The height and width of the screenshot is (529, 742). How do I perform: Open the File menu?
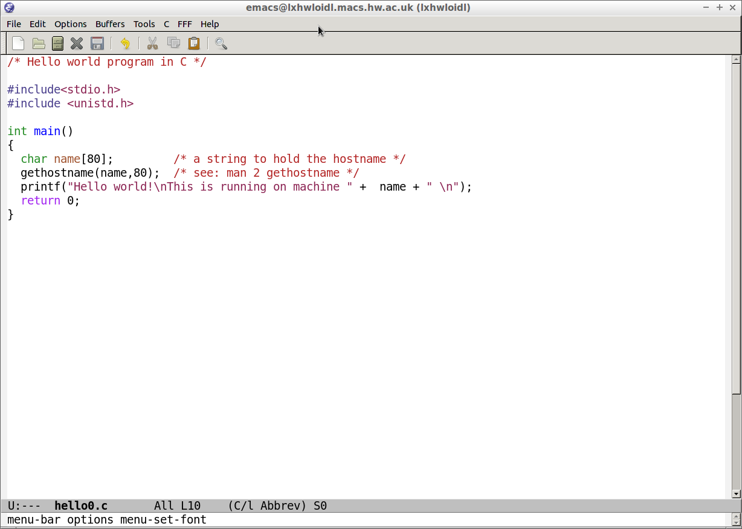click(13, 24)
